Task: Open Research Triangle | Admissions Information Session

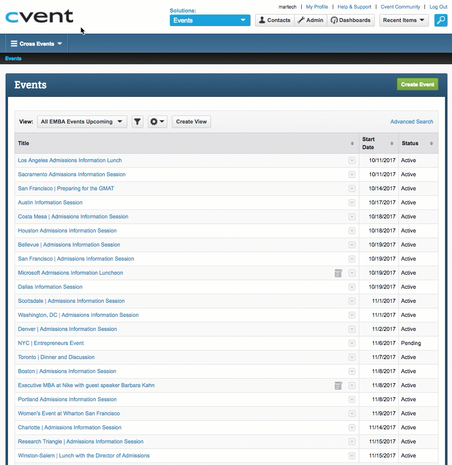Action: click(81, 441)
